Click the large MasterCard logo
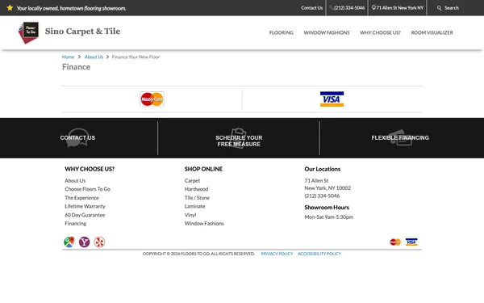This screenshot has width=484, height=303. coord(152,99)
